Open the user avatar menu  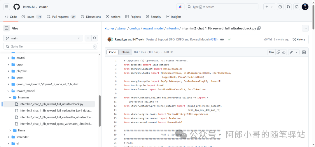click(x=305, y=7)
